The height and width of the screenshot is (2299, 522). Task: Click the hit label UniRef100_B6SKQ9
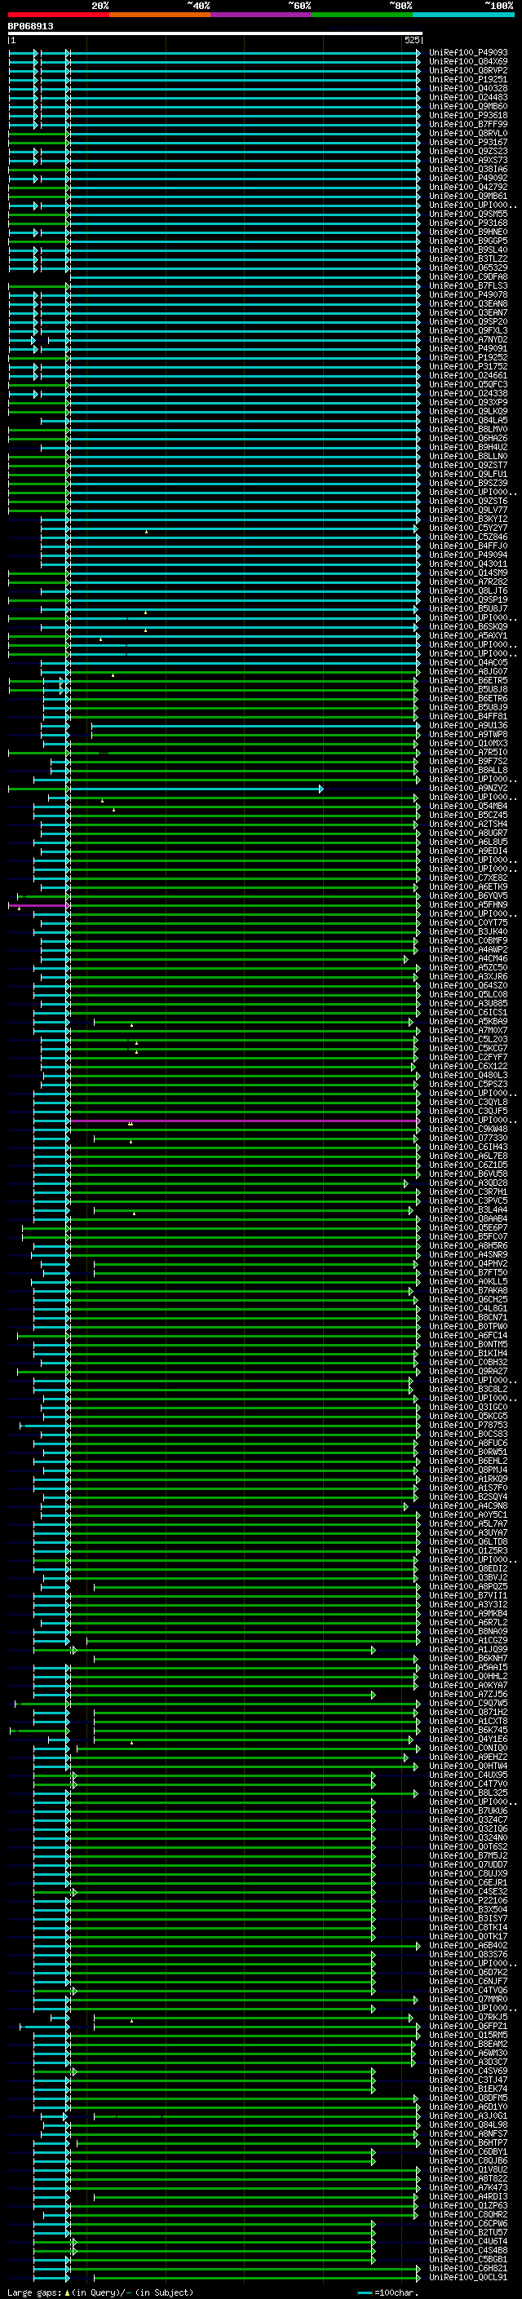point(468,626)
